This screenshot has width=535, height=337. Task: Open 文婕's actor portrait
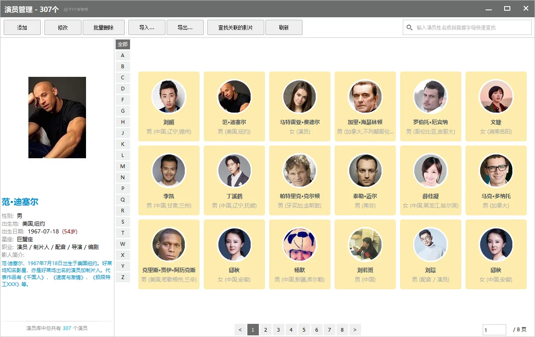[x=496, y=97]
